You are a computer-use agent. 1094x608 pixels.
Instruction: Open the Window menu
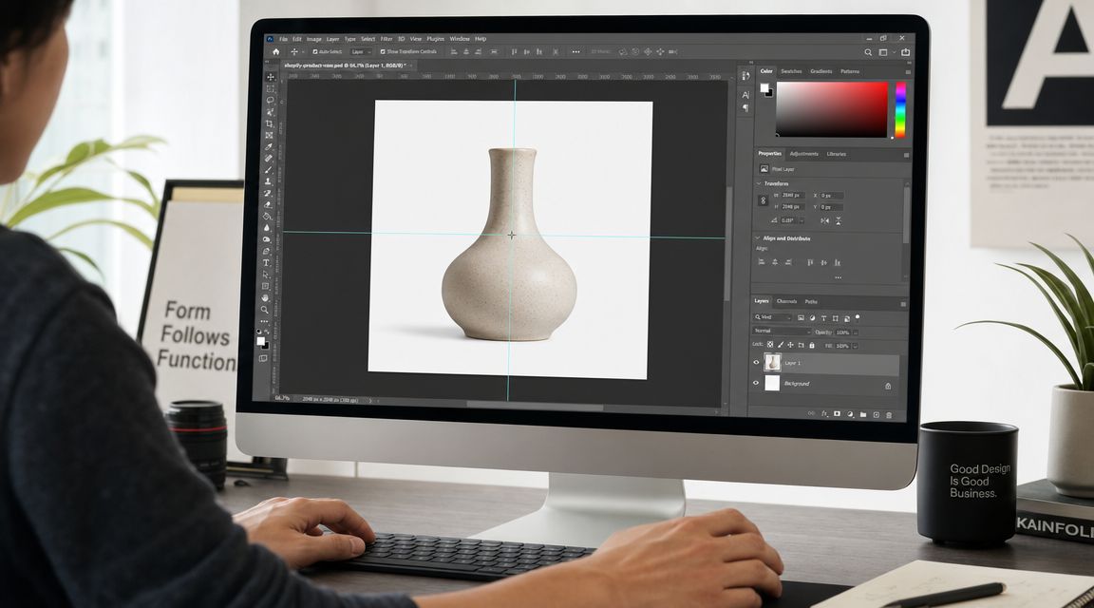(x=460, y=39)
